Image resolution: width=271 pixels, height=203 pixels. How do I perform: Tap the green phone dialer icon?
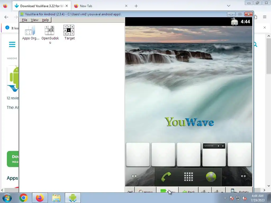point(166,177)
